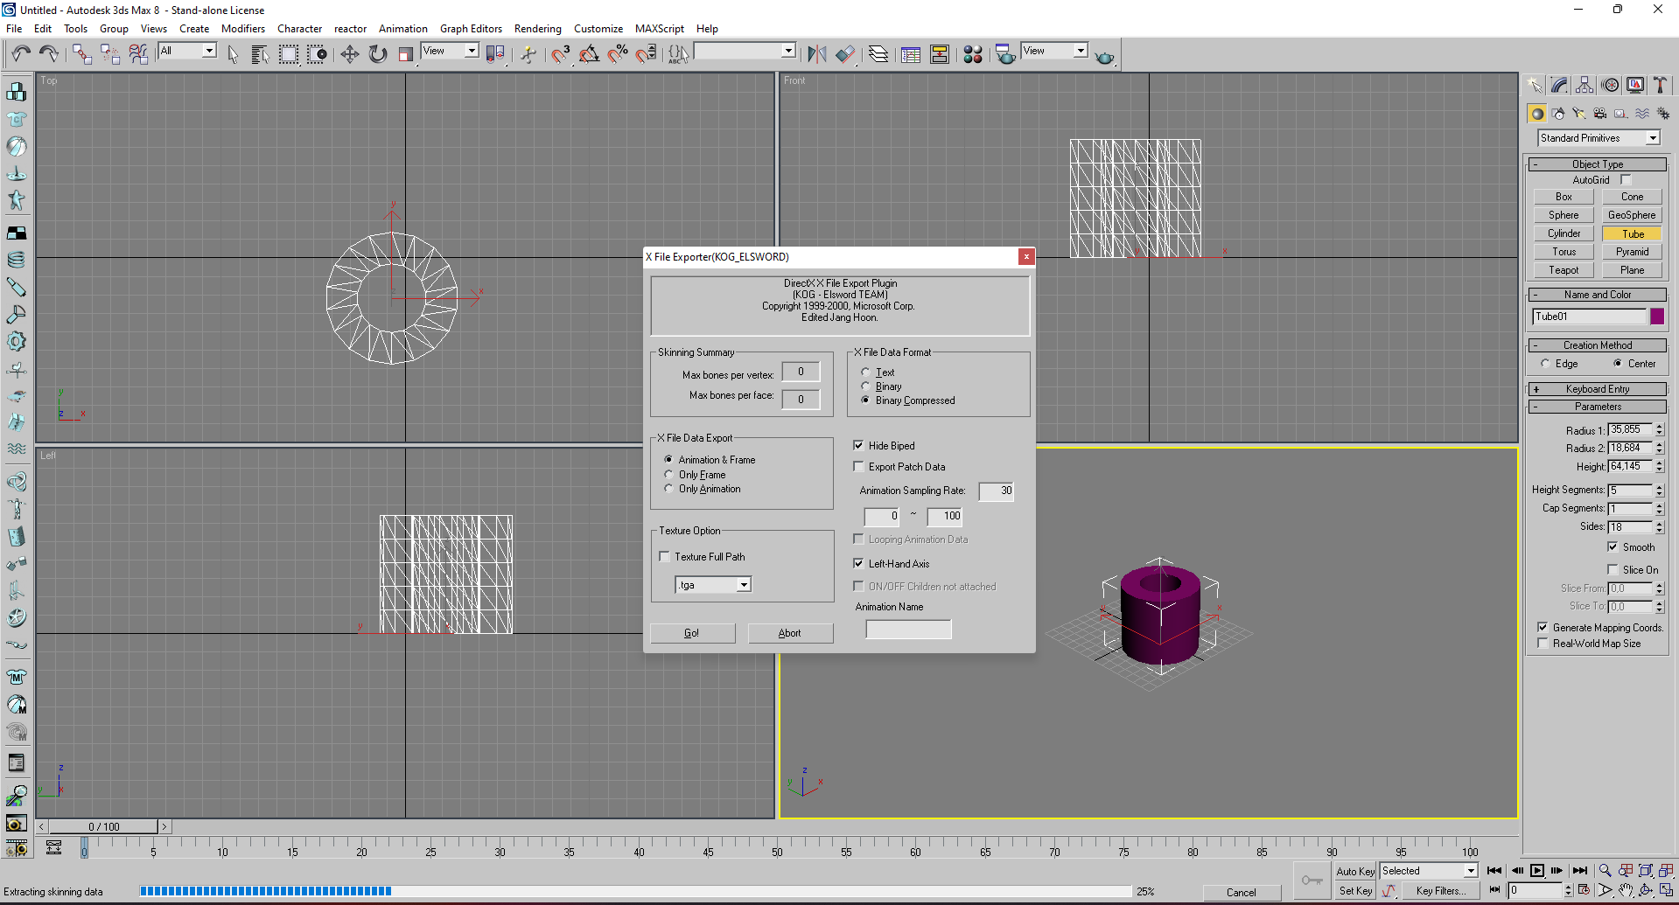1679x905 pixels.
Task: Open the Material Editor
Action: pos(973,53)
